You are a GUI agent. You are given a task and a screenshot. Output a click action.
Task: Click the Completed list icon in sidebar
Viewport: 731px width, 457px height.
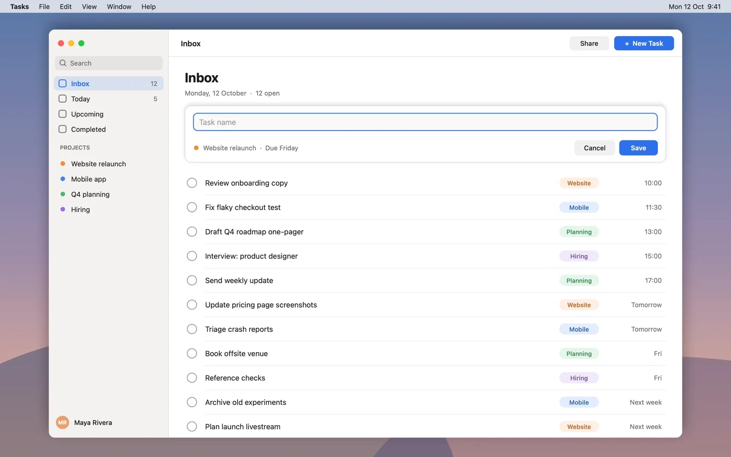click(x=63, y=129)
